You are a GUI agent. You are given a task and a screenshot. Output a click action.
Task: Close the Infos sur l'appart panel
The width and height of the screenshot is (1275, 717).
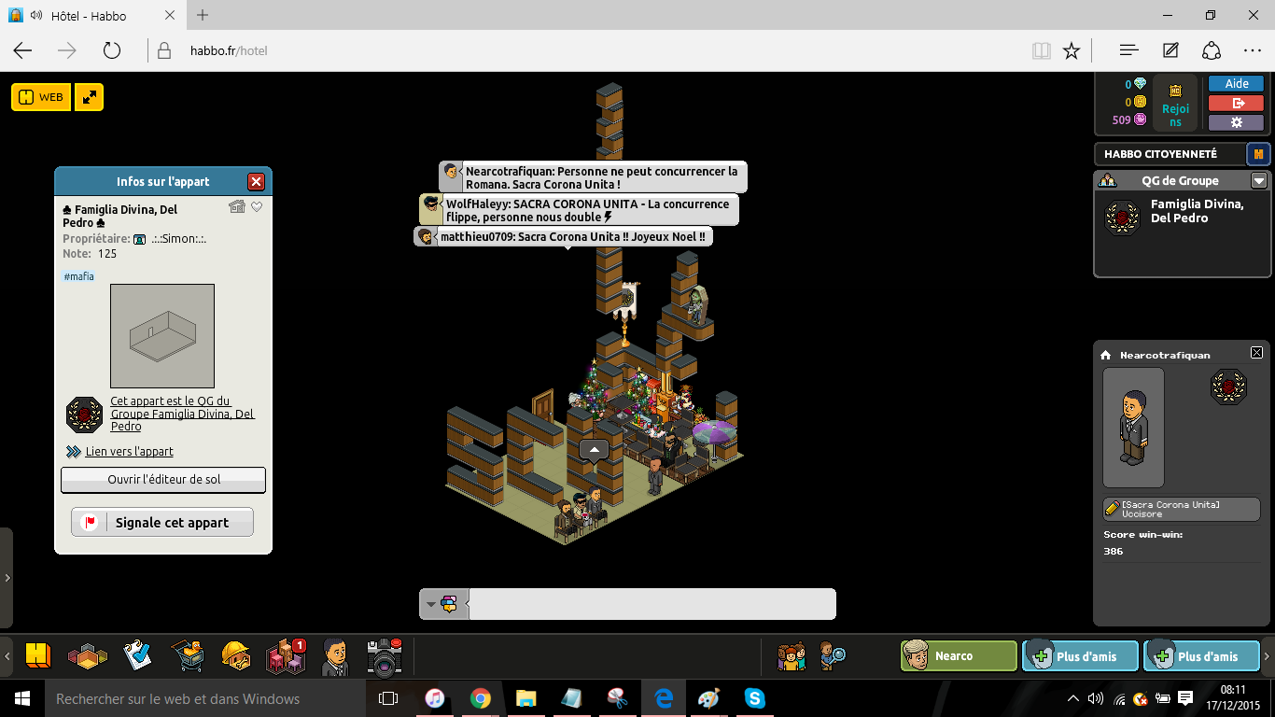coord(256,182)
